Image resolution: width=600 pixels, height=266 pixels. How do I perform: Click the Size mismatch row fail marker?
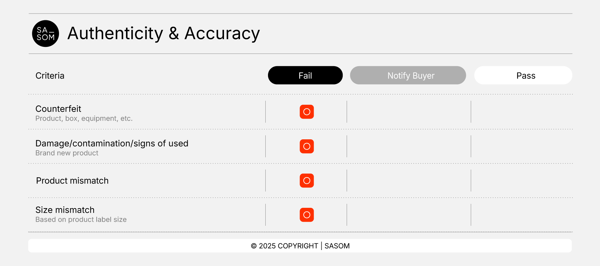tap(307, 215)
